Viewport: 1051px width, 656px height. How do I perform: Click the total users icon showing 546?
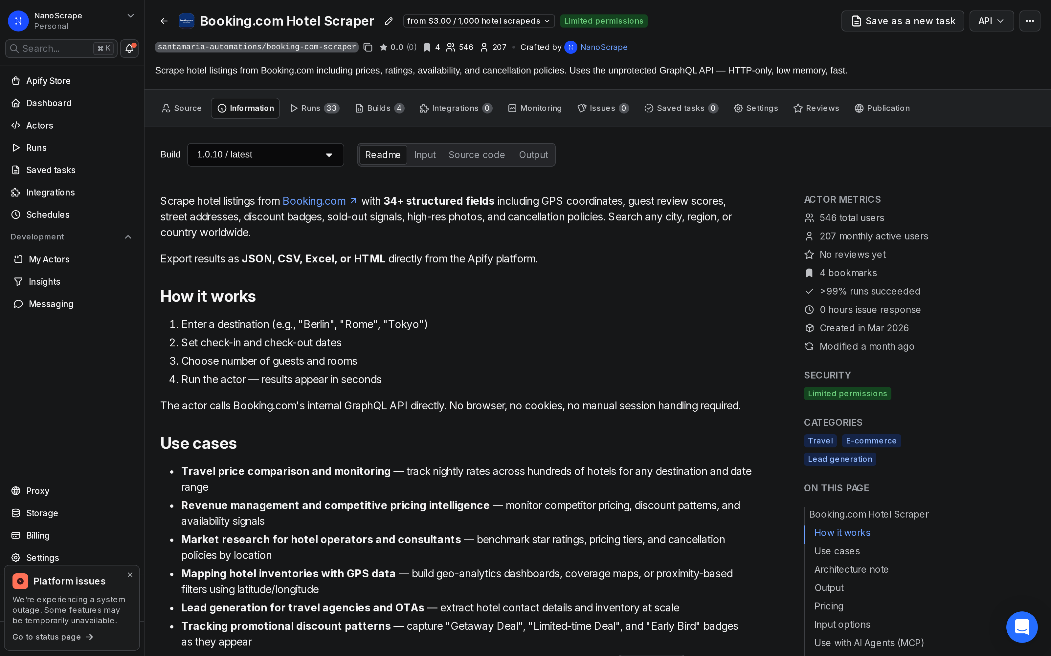click(451, 47)
